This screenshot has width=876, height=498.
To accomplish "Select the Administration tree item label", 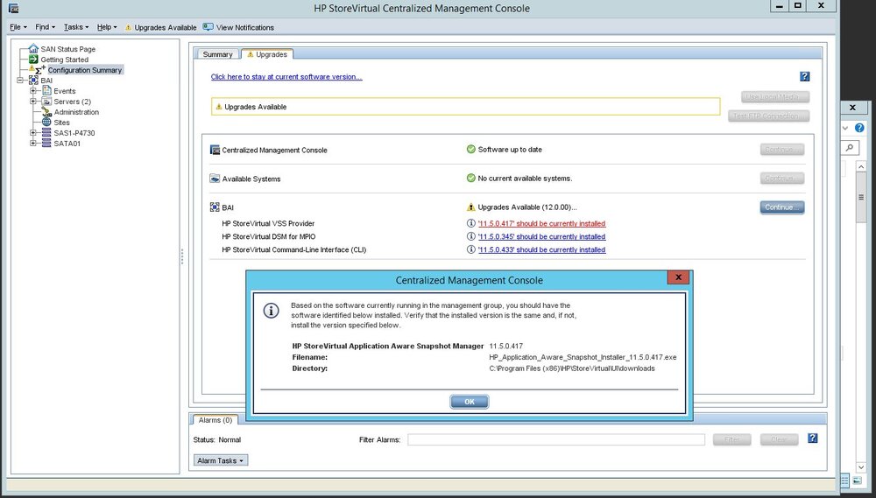I will pos(76,112).
